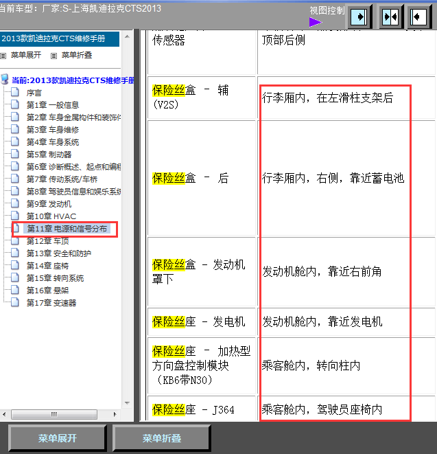Image resolution: width=437 pixels, height=454 pixels.
Task: Click cell 保险丝座 - 发电机
Action: 202,321
